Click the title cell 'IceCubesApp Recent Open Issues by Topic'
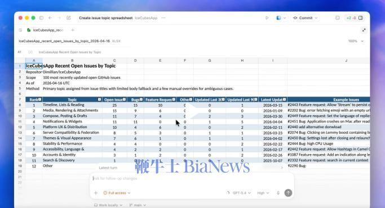Viewport: 385px width, 208px height. point(70,66)
